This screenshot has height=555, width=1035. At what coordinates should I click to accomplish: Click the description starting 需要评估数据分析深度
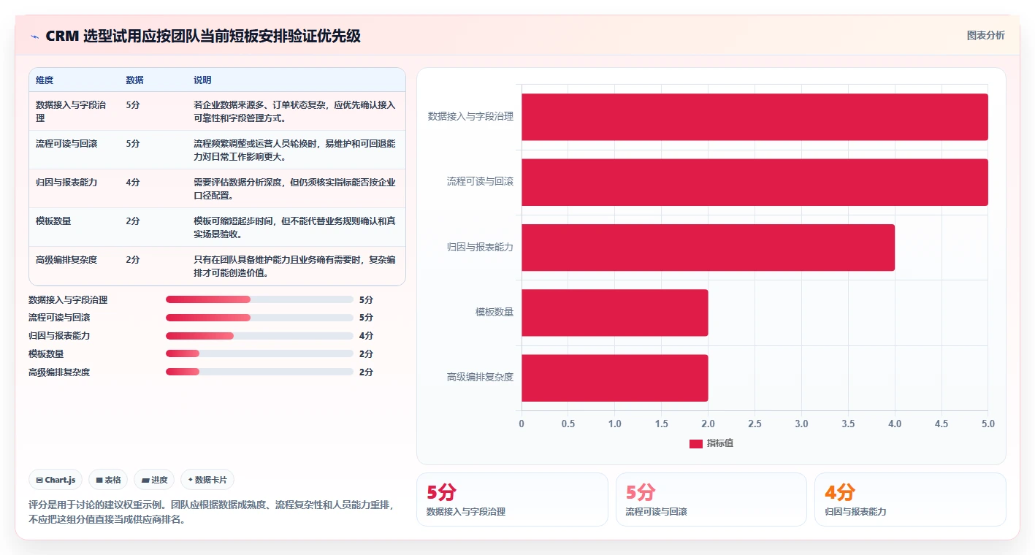[x=295, y=189]
